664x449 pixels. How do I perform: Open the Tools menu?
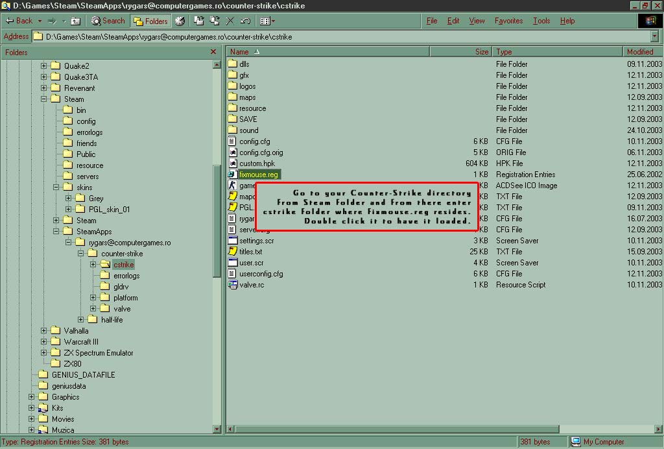point(541,21)
